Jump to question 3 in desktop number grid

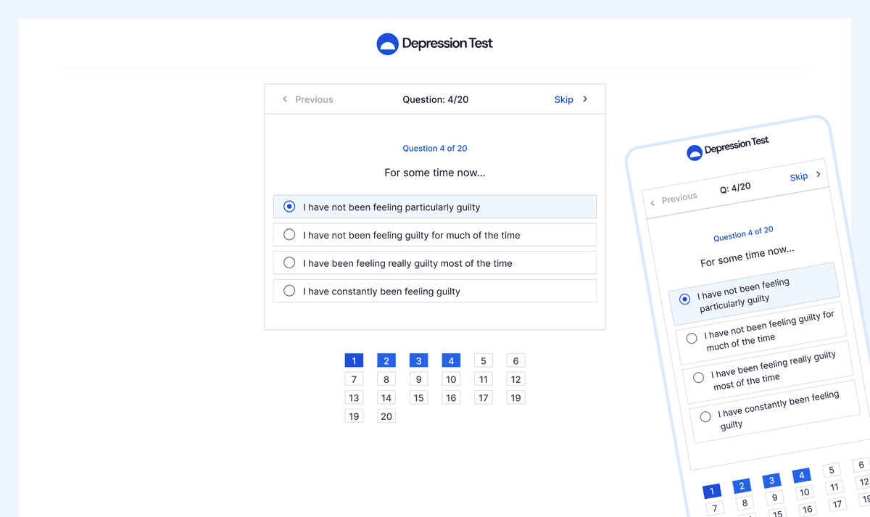pyautogui.click(x=418, y=360)
